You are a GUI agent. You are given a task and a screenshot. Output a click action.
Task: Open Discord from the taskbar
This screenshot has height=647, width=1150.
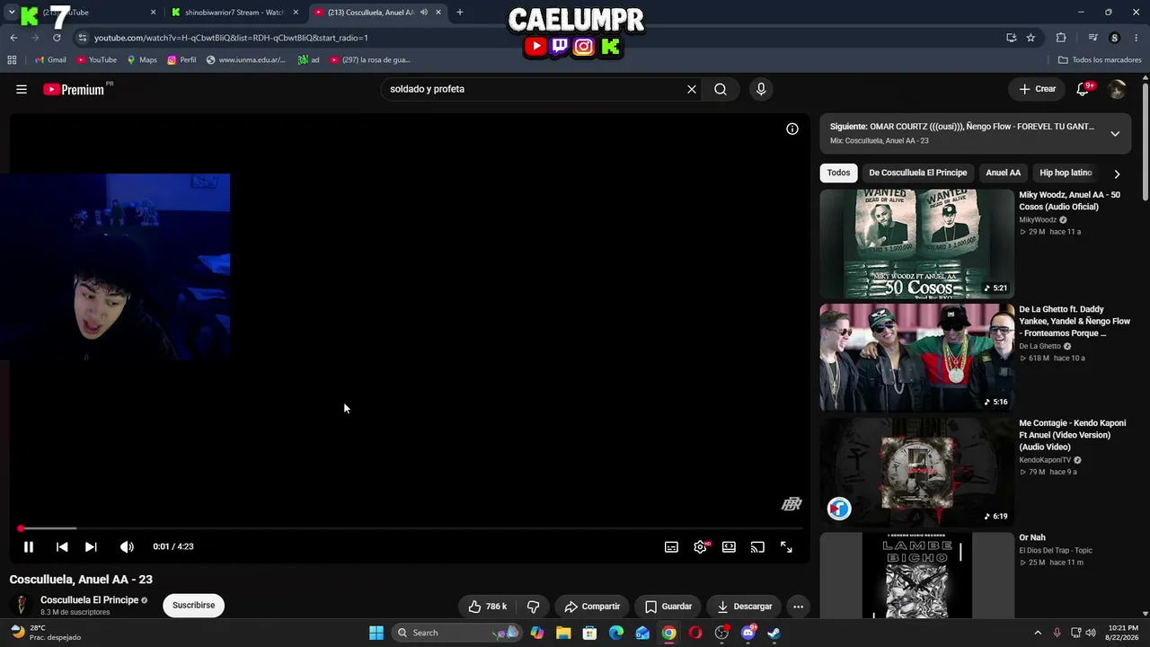[748, 633]
